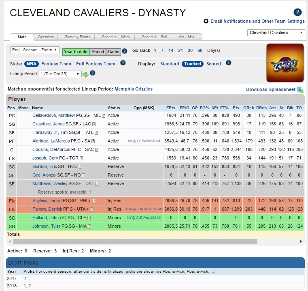This screenshot has width=308, height=291.
Task: Set display to Standard
Action: click(x=170, y=64)
